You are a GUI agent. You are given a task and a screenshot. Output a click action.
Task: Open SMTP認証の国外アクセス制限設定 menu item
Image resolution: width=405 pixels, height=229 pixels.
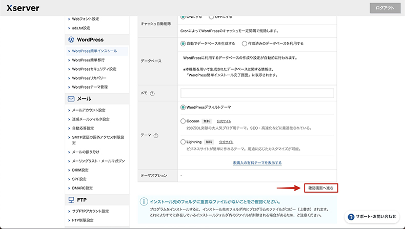click(98, 140)
